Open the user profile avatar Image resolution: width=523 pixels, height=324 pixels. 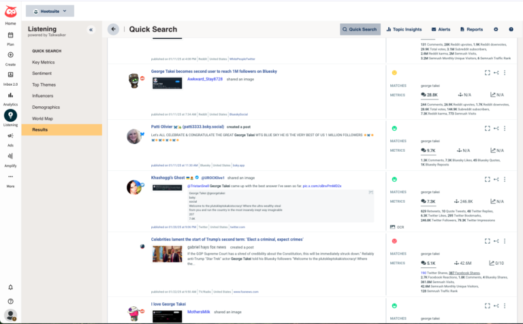10,315
